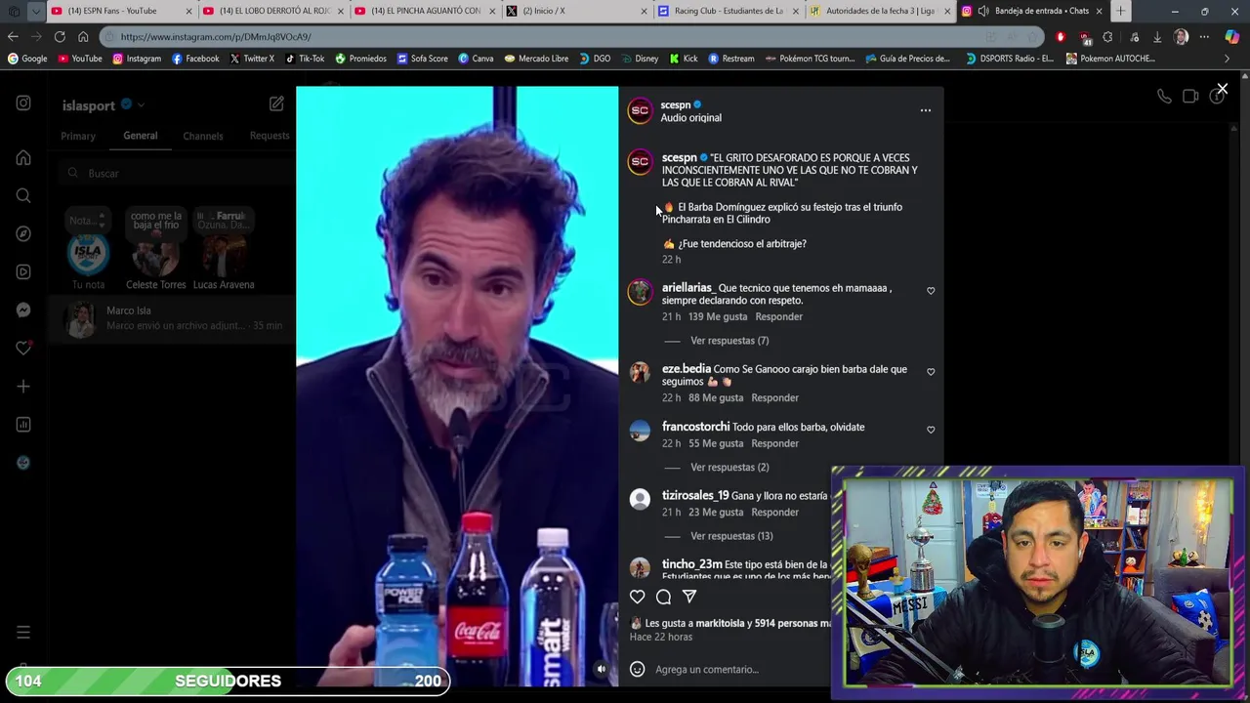This screenshot has width=1250, height=703.
Task: Open Instagram Search in sidebar
Action: (x=23, y=195)
